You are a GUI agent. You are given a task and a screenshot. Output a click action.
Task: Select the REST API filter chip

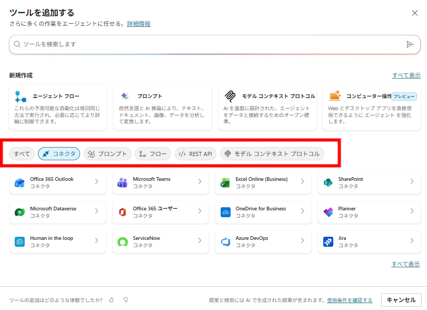coord(195,154)
